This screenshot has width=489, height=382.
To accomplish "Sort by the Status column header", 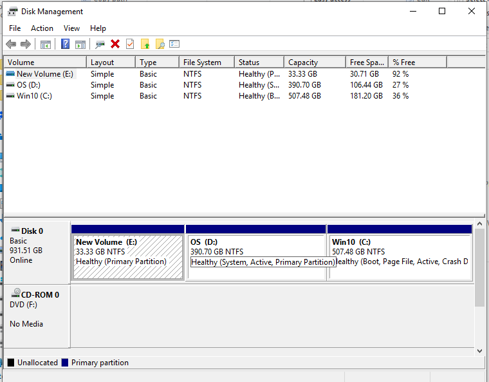I will (259, 62).
